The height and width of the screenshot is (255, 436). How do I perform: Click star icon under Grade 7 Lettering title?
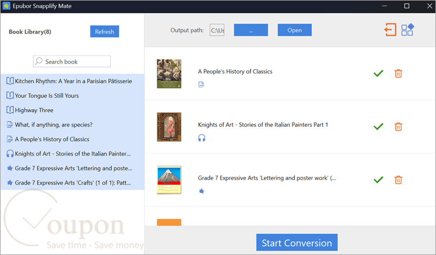202,191
